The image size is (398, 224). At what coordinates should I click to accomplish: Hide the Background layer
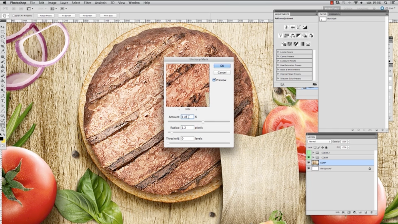[x=309, y=168]
